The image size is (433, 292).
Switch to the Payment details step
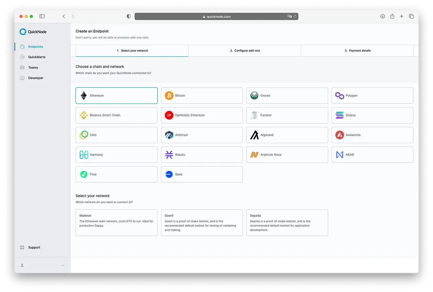(x=357, y=50)
